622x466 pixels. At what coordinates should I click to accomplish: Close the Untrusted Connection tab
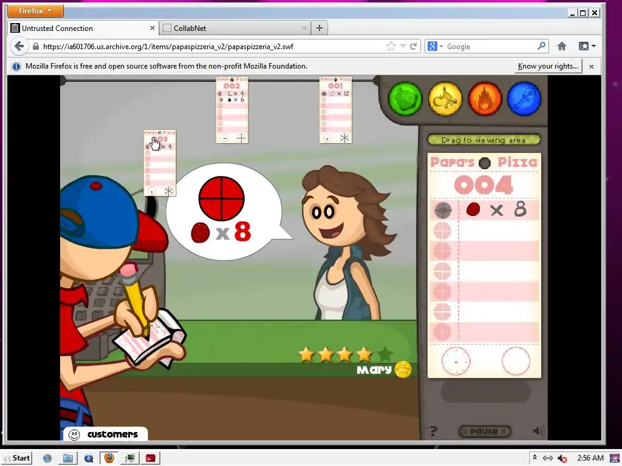(152, 28)
